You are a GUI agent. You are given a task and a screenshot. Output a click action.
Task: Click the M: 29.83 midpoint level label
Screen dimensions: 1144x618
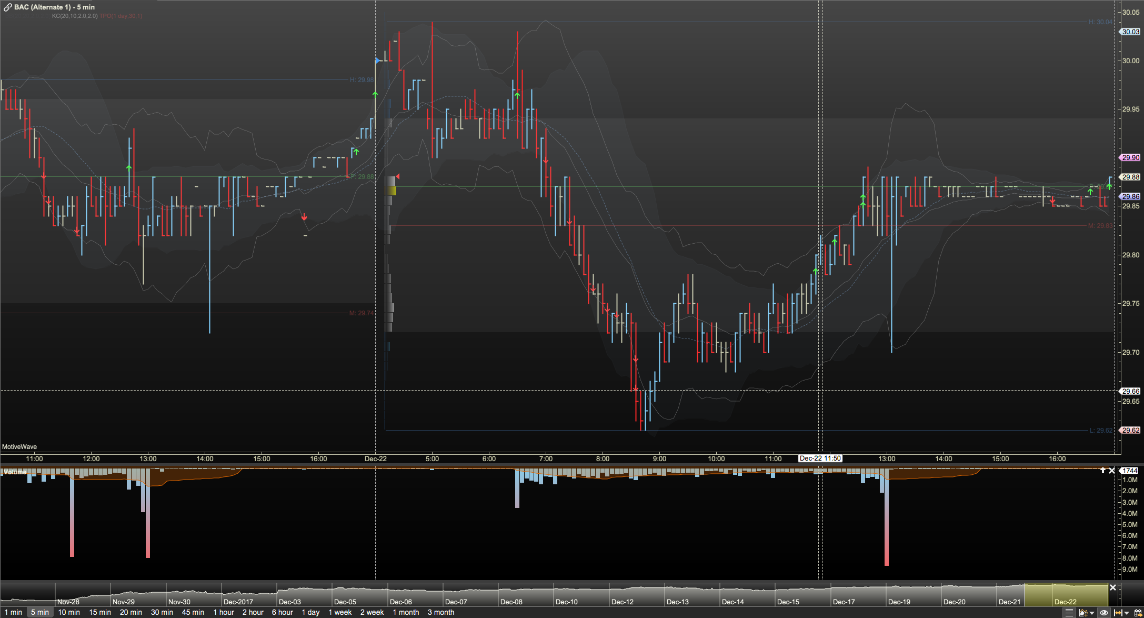click(1101, 226)
